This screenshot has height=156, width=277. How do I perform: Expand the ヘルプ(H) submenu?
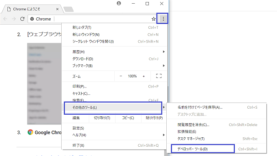(x=114, y=135)
